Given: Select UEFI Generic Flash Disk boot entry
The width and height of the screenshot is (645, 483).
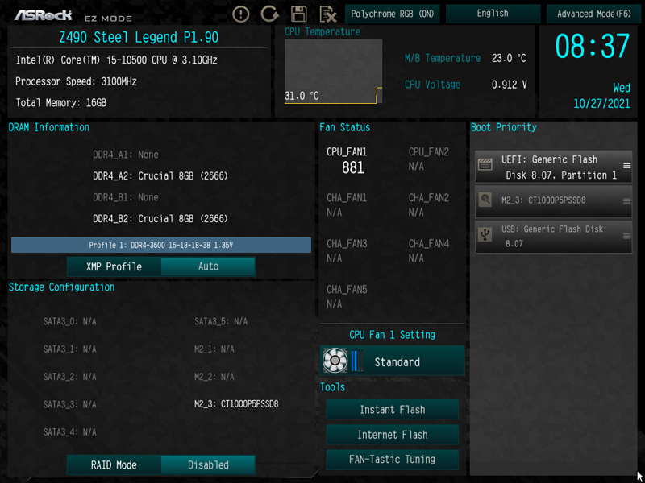Looking at the screenshot, I should pyautogui.click(x=553, y=167).
